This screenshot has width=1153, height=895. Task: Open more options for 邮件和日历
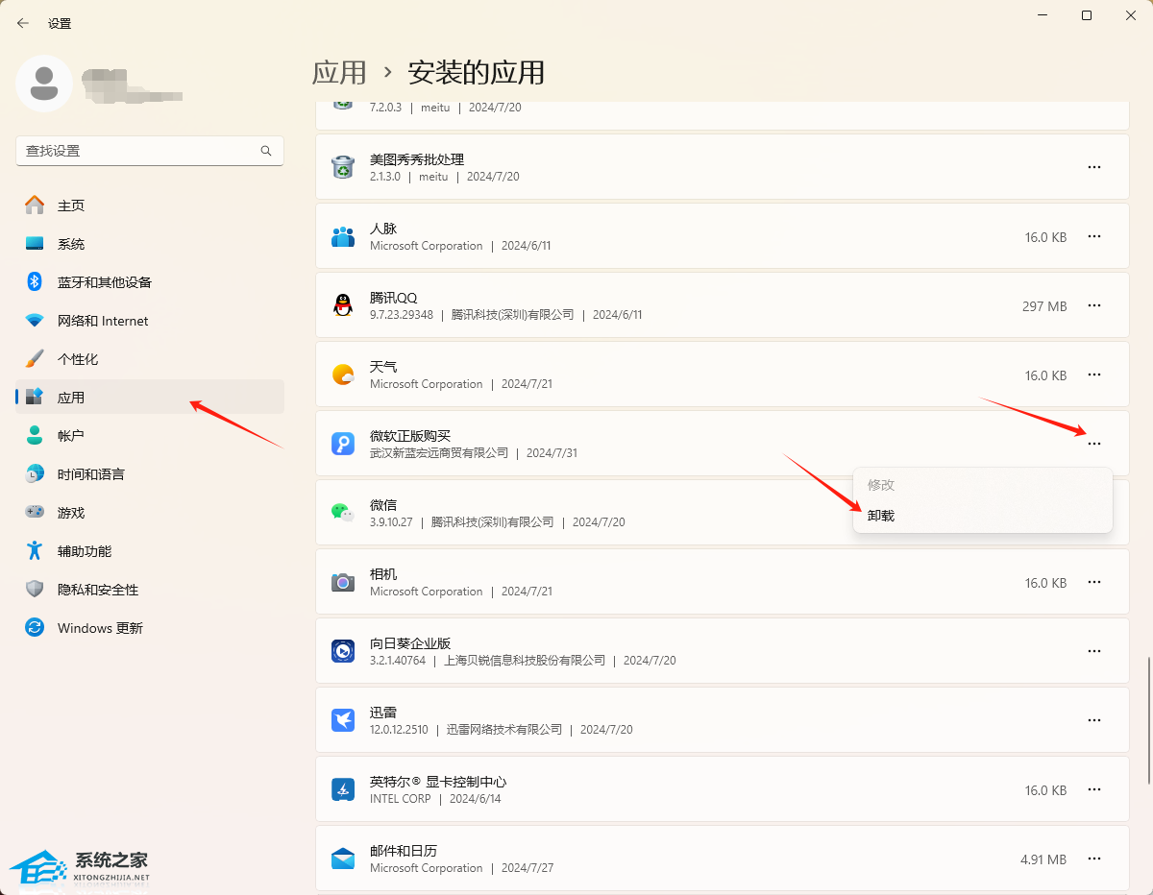point(1093,859)
